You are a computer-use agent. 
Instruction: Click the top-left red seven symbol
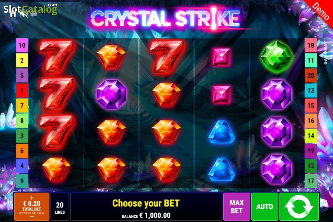[57, 57]
